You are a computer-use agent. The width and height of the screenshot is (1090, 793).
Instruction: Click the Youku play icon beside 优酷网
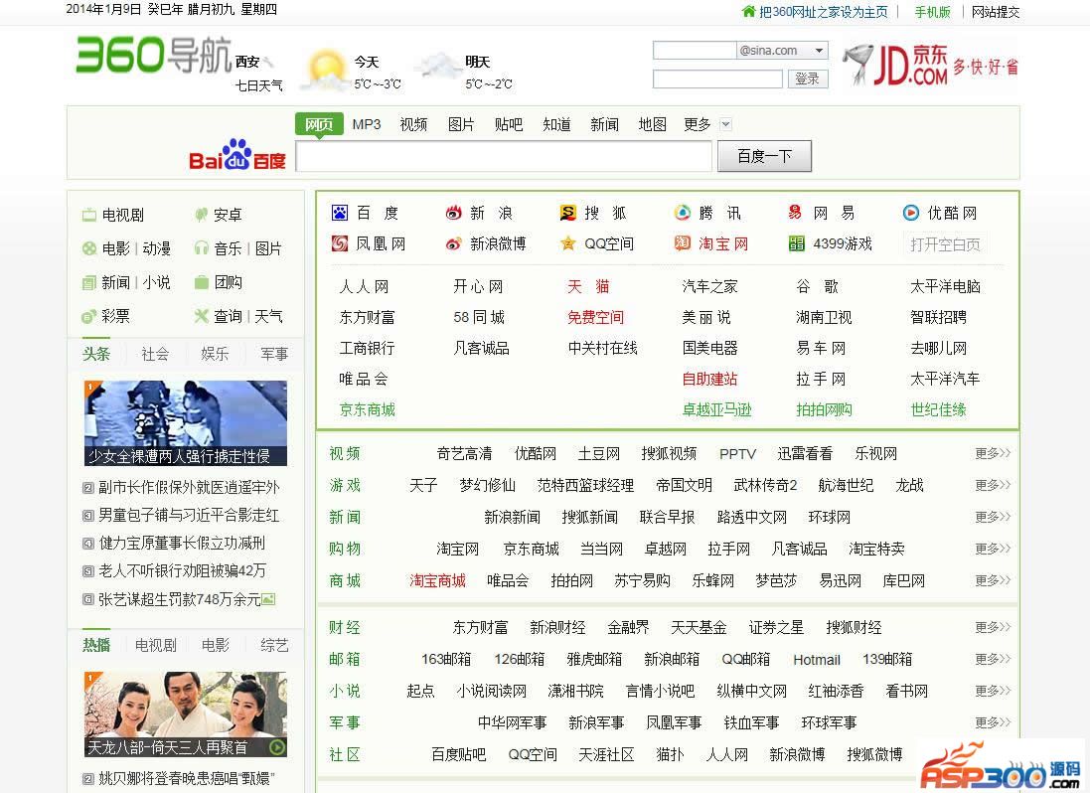click(x=910, y=213)
